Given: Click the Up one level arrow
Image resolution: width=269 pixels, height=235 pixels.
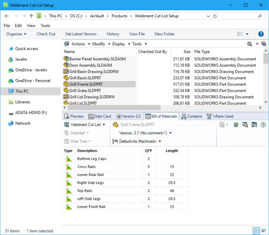Looking at the screenshot, I should click(31, 16).
